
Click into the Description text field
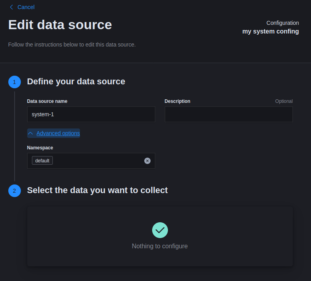point(229,114)
